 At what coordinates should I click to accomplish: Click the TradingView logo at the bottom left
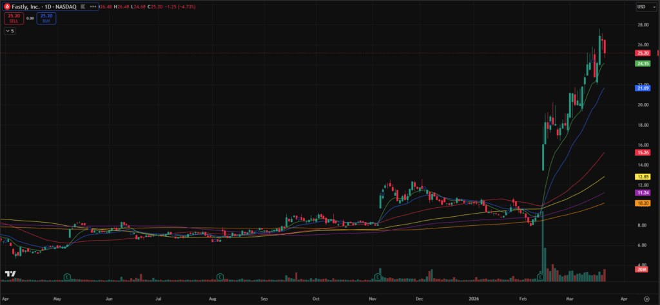point(10,274)
